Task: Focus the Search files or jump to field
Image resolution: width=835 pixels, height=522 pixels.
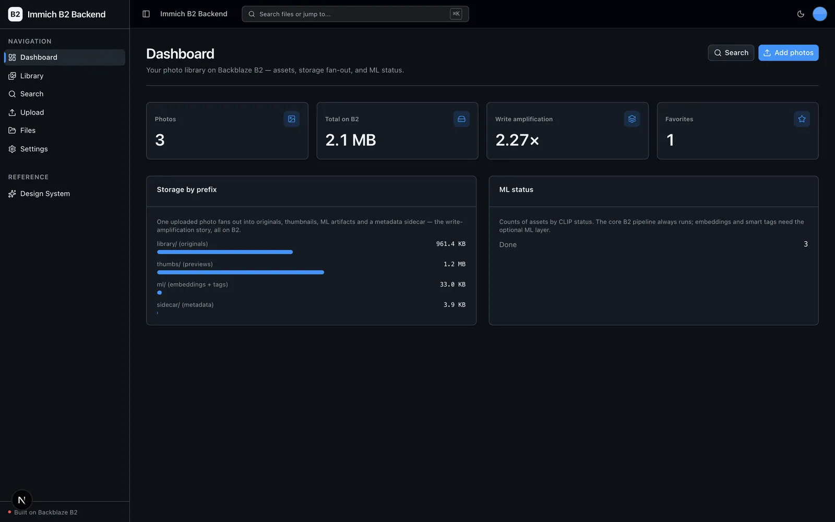Action: (355, 14)
